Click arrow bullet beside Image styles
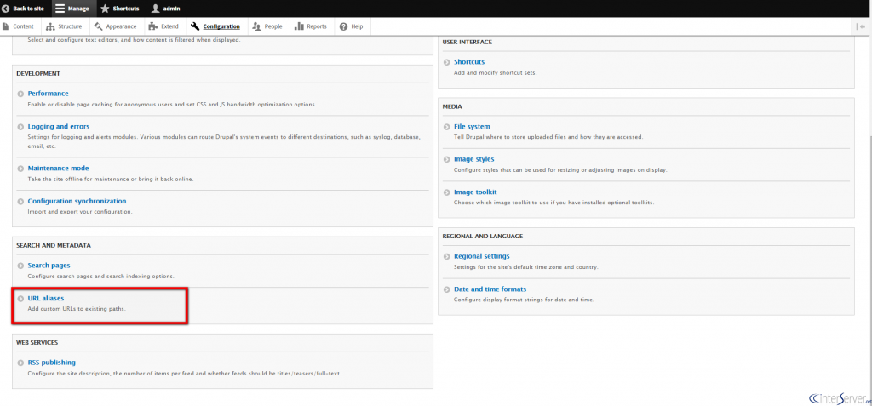 [x=446, y=160]
